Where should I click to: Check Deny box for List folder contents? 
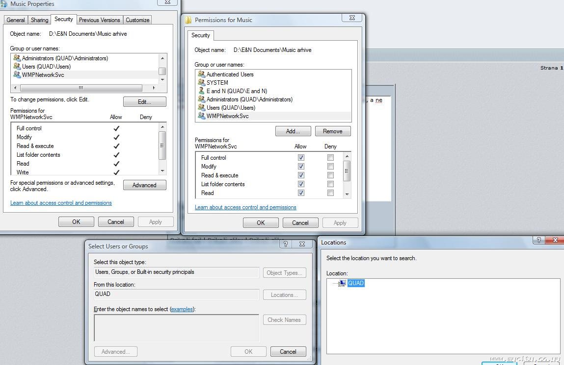(x=330, y=184)
